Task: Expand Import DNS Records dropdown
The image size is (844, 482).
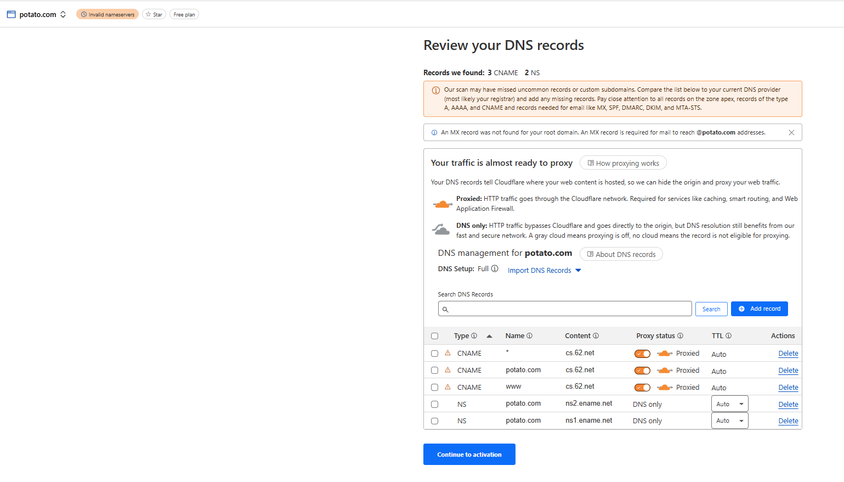Action: pyautogui.click(x=544, y=271)
